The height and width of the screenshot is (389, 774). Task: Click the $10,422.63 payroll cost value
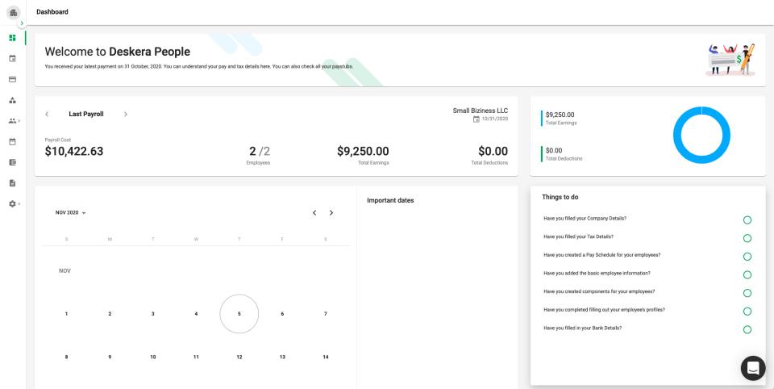[74, 151]
